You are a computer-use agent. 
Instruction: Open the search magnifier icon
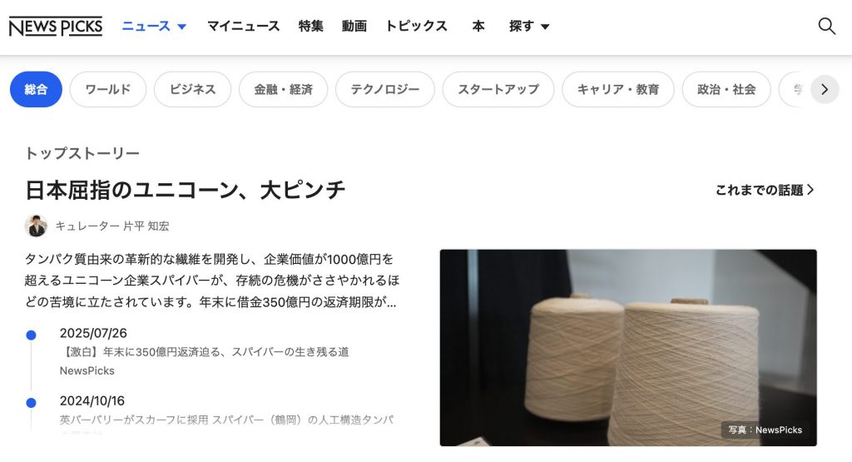pyautogui.click(x=826, y=26)
